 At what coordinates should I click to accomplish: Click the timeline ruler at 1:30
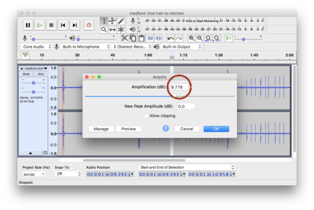pyautogui.click(x=219, y=55)
